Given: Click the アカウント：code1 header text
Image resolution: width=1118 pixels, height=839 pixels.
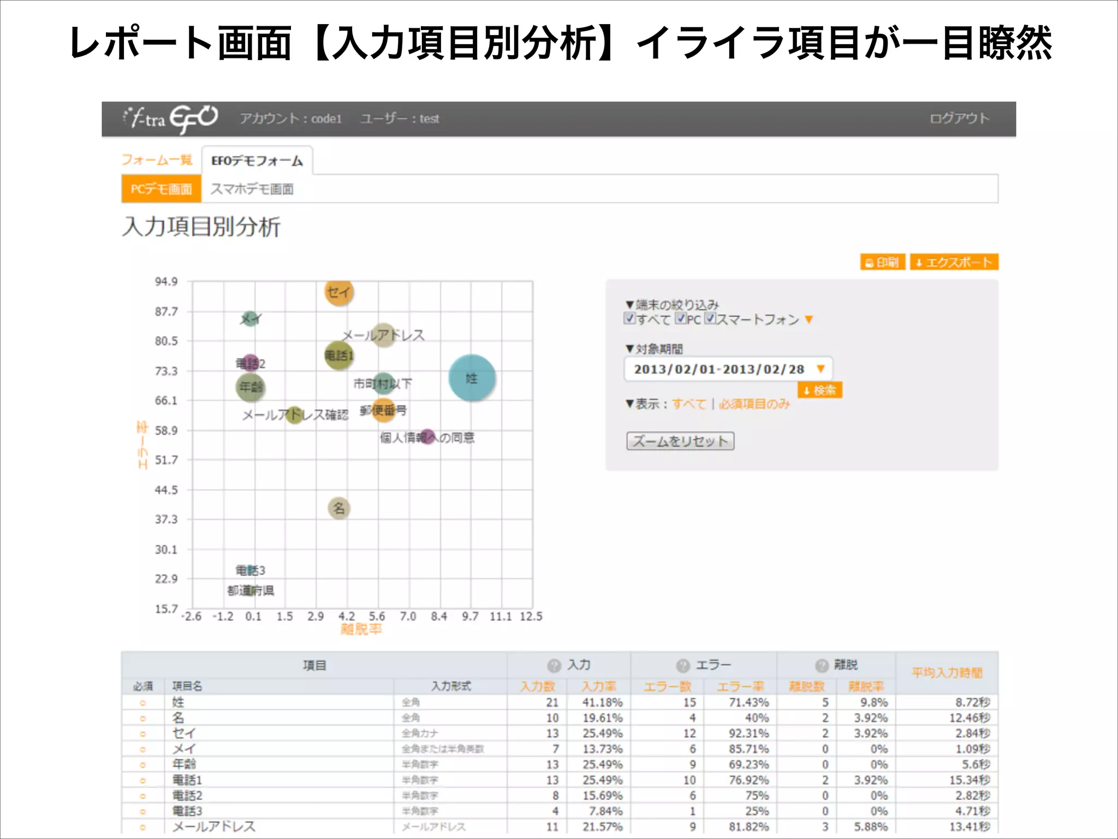Looking at the screenshot, I should tap(291, 119).
